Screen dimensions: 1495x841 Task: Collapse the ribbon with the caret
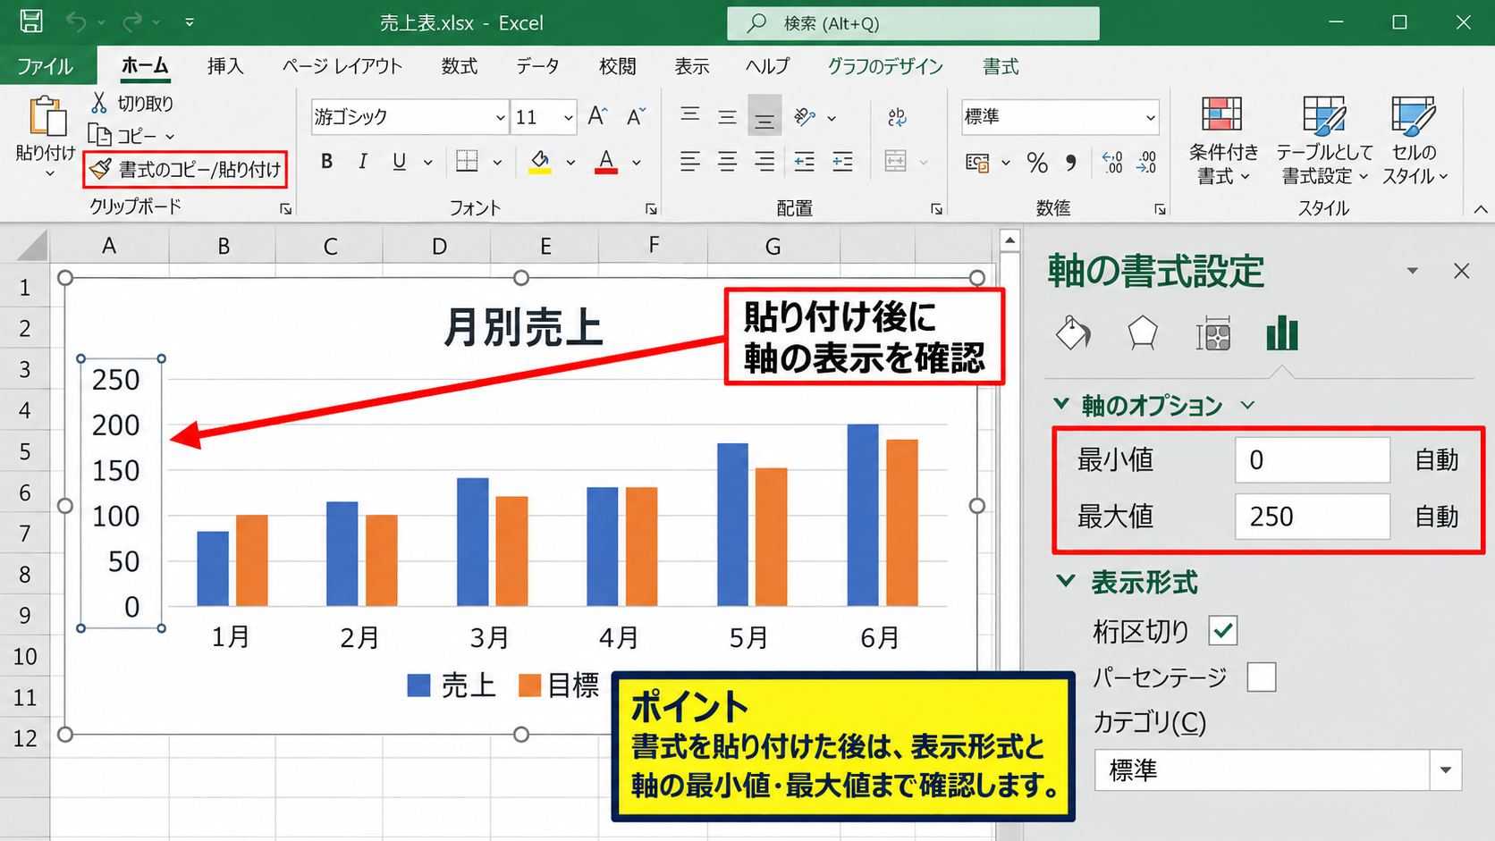tap(1481, 209)
